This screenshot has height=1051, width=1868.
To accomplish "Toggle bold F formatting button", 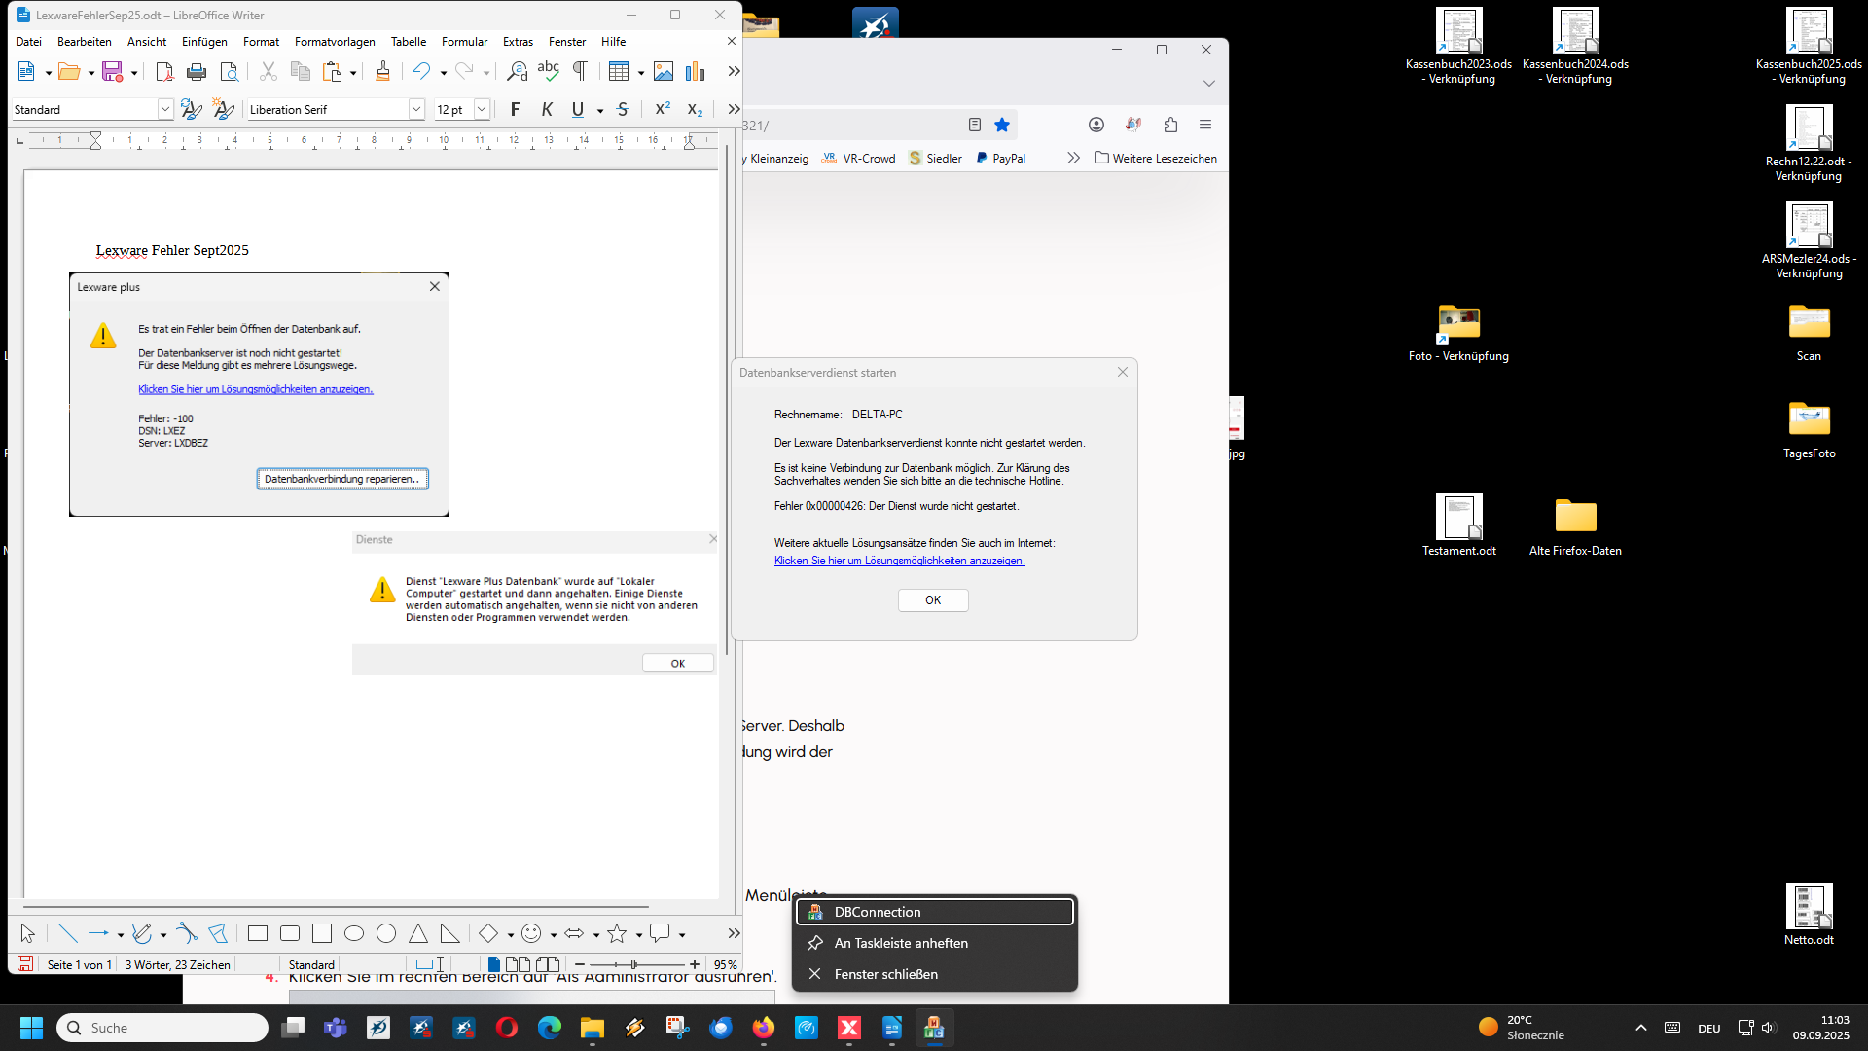I will 515,109.
